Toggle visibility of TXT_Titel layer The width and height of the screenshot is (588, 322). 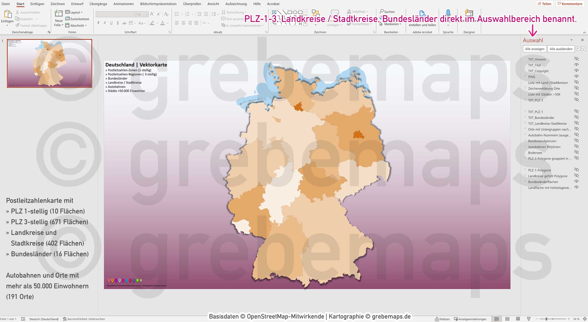pyautogui.click(x=577, y=65)
